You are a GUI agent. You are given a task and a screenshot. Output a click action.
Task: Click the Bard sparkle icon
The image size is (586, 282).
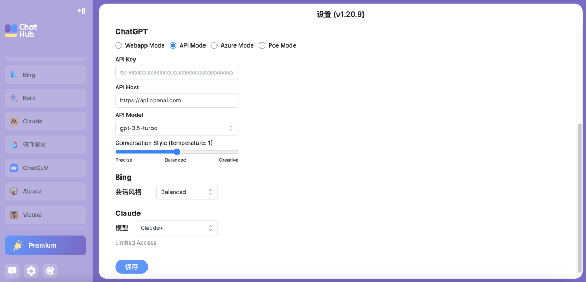(14, 98)
